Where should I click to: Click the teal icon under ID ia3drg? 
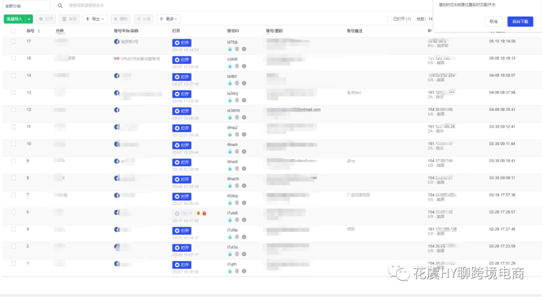pos(230,100)
